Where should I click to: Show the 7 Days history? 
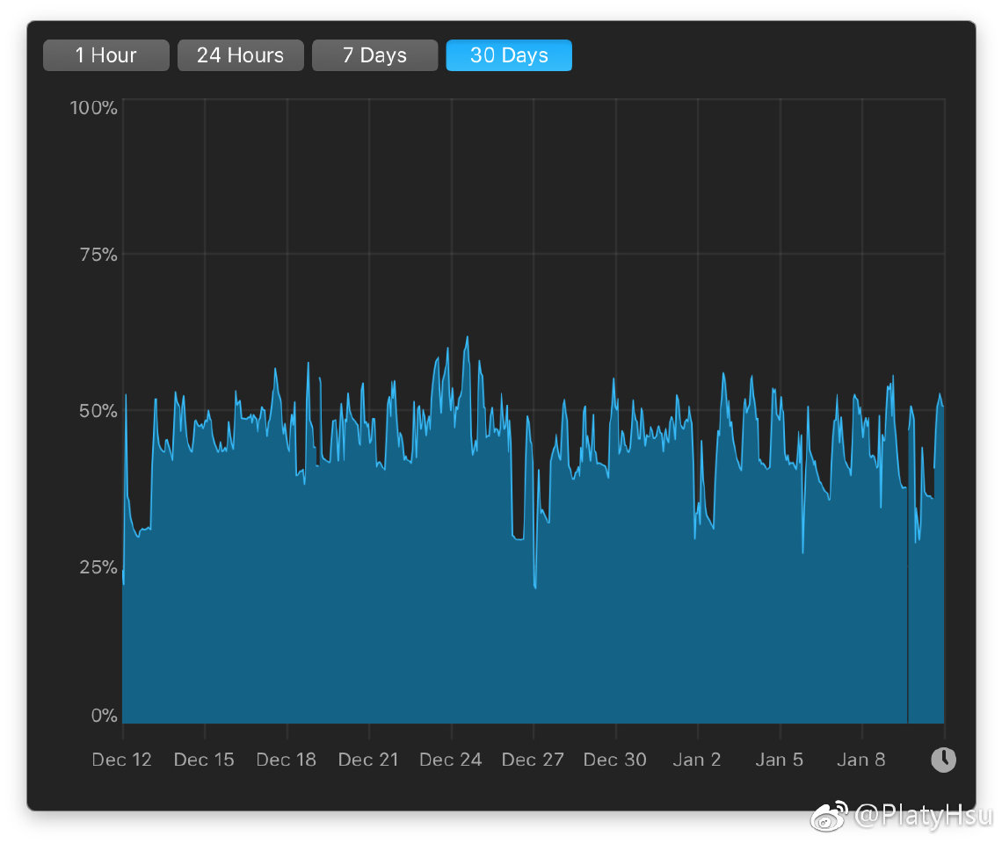pyautogui.click(x=374, y=55)
